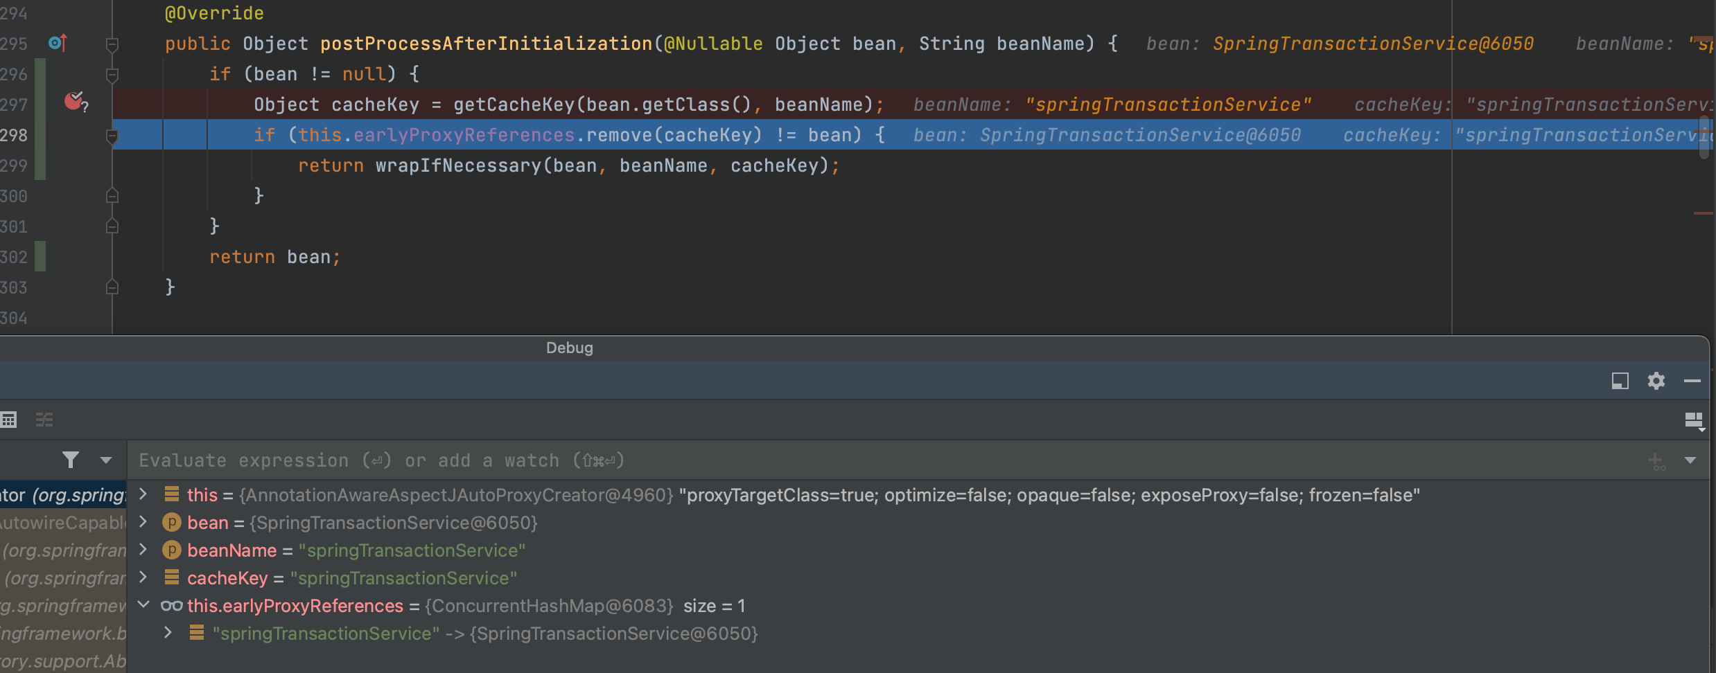Click the Add to Watches icon
Viewport: 1716px width, 673px height.
pos(1656,461)
